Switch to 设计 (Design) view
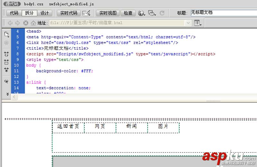Viewport: 257px width, 167px height. [x=45, y=13]
